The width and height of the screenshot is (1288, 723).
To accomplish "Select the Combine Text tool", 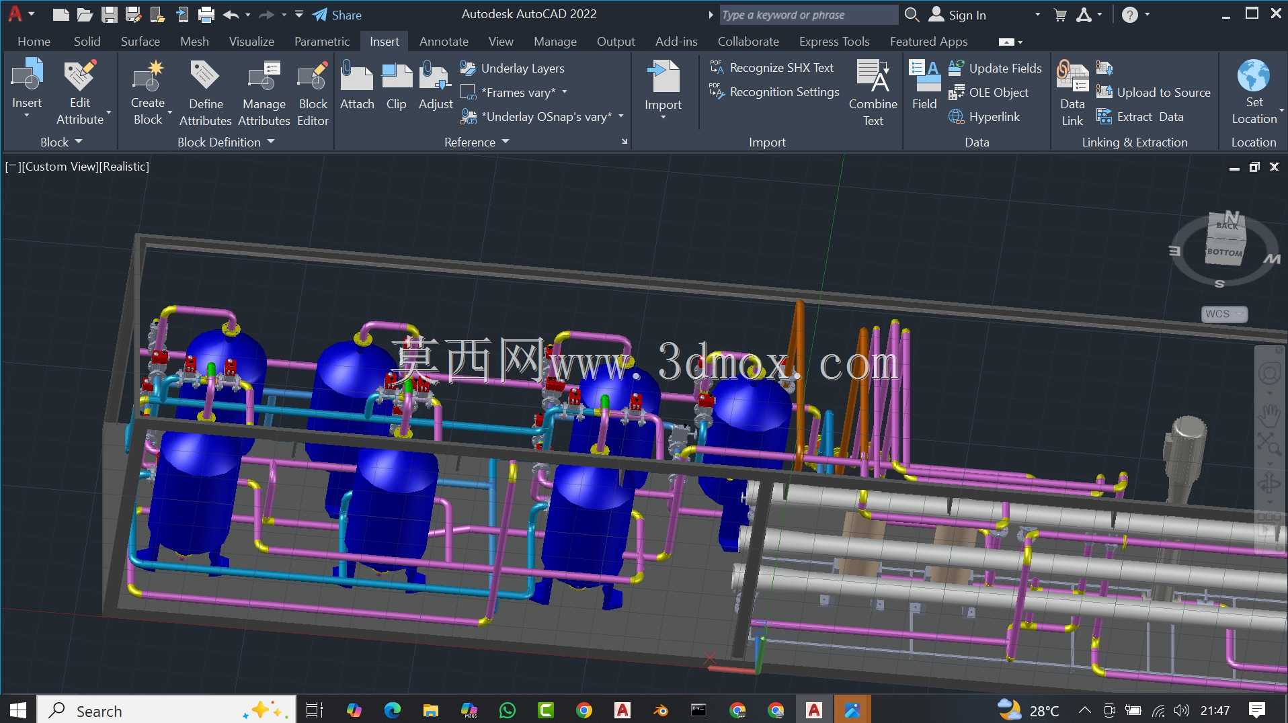I will [x=873, y=92].
